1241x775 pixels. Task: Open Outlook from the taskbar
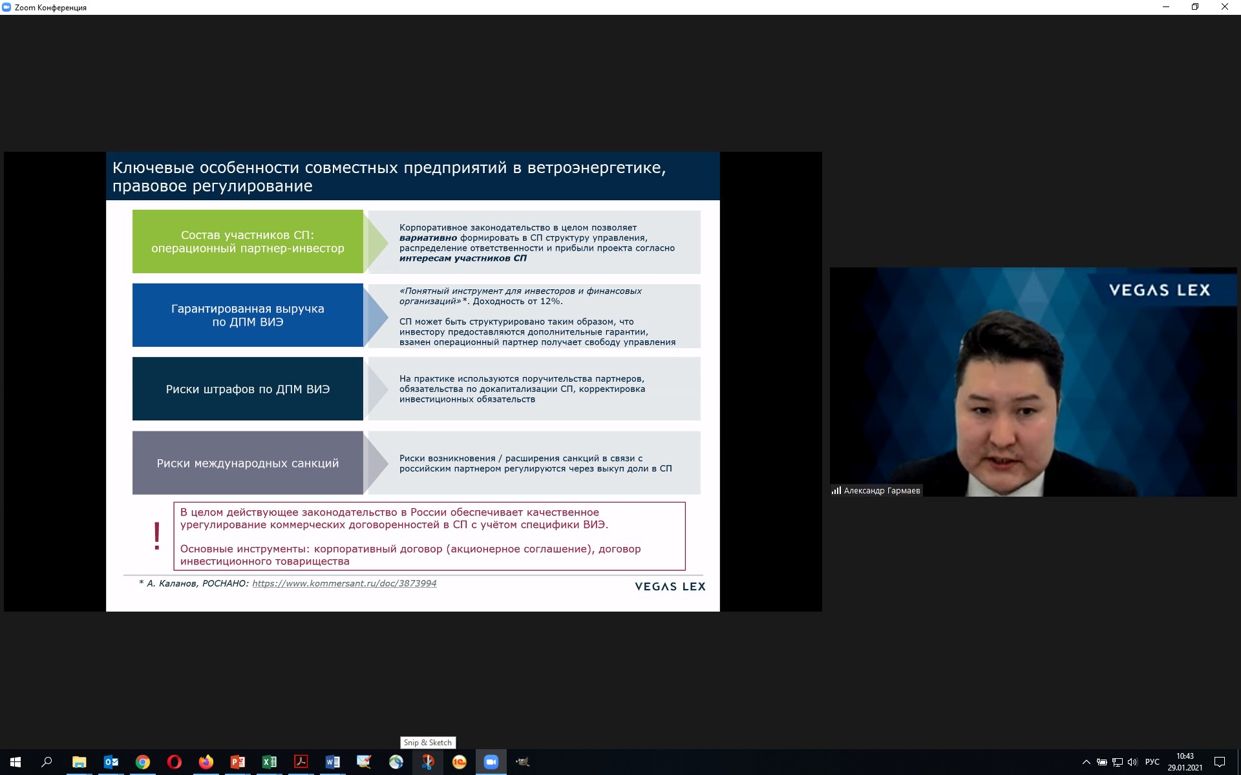[x=111, y=762]
